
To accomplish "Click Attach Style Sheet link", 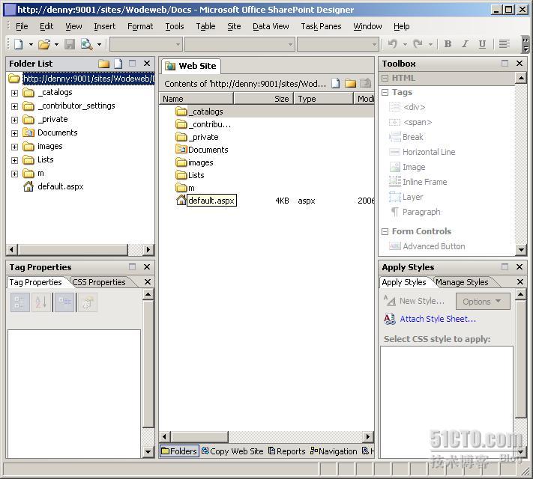I will pyautogui.click(x=438, y=319).
